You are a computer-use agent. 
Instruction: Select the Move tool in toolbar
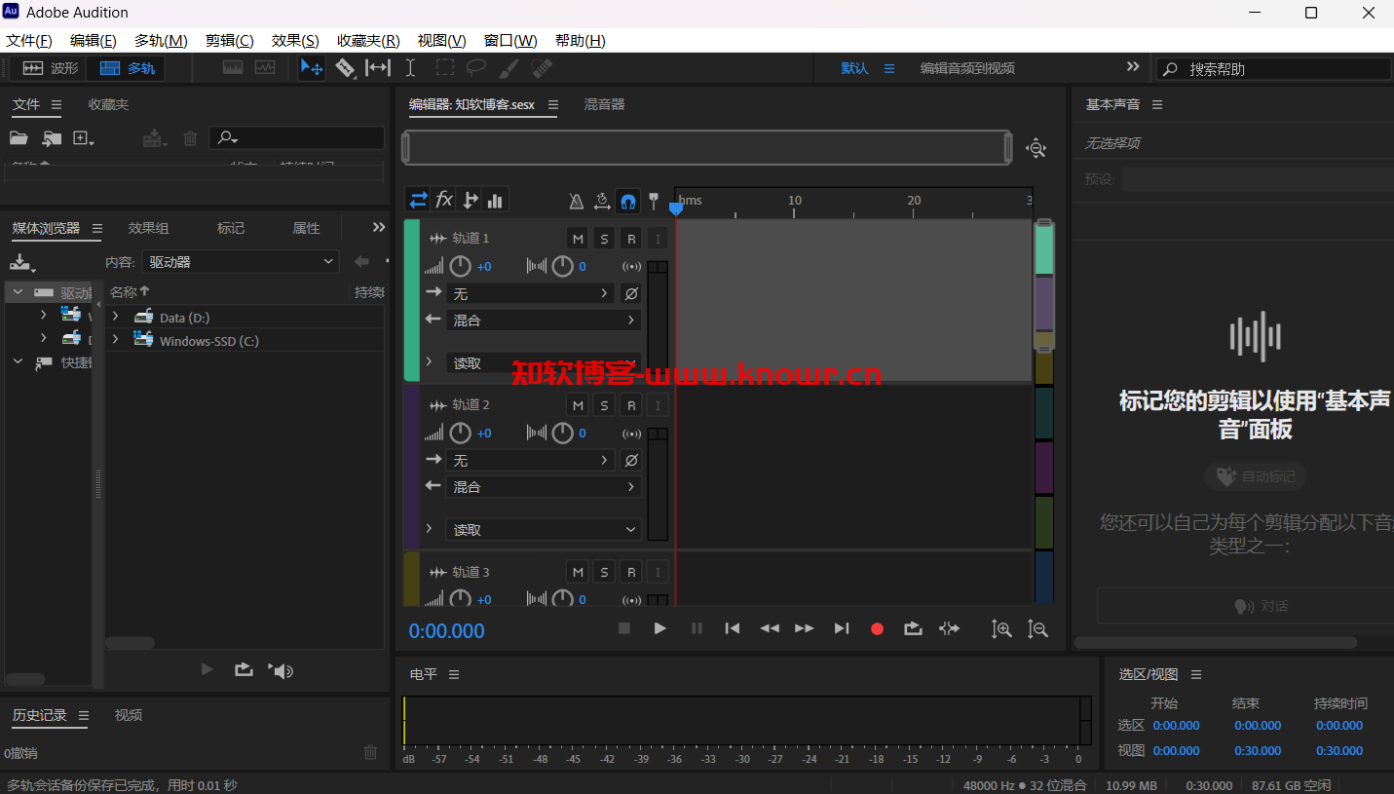pyautogui.click(x=312, y=68)
